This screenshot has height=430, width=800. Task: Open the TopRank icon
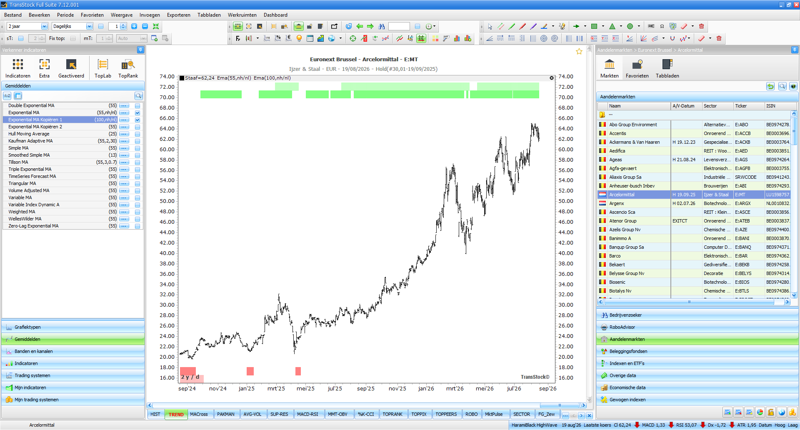pos(128,68)
